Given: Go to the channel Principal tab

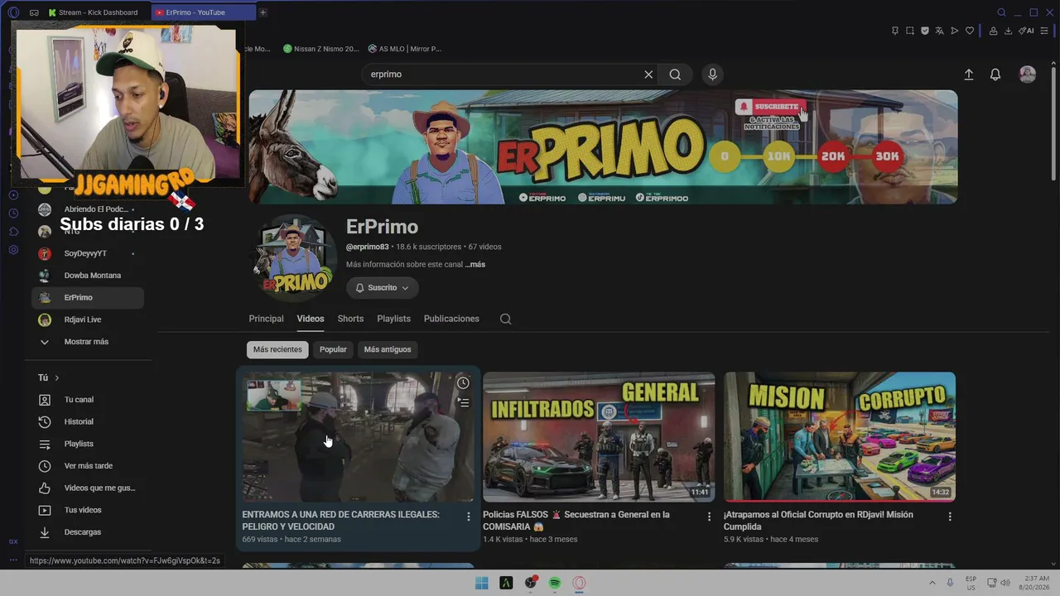Looking at the screenshot, I should [x=266, y=319].
